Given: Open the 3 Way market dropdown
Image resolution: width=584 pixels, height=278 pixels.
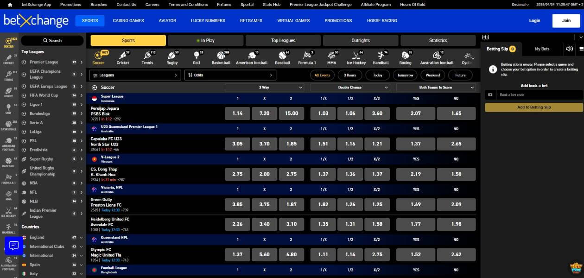Looking at the screenshot, I should (x=264, y=87).
